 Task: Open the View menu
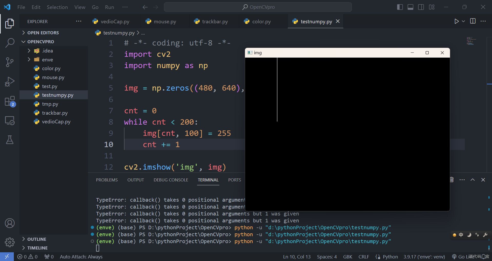click(x=80, y=7)
